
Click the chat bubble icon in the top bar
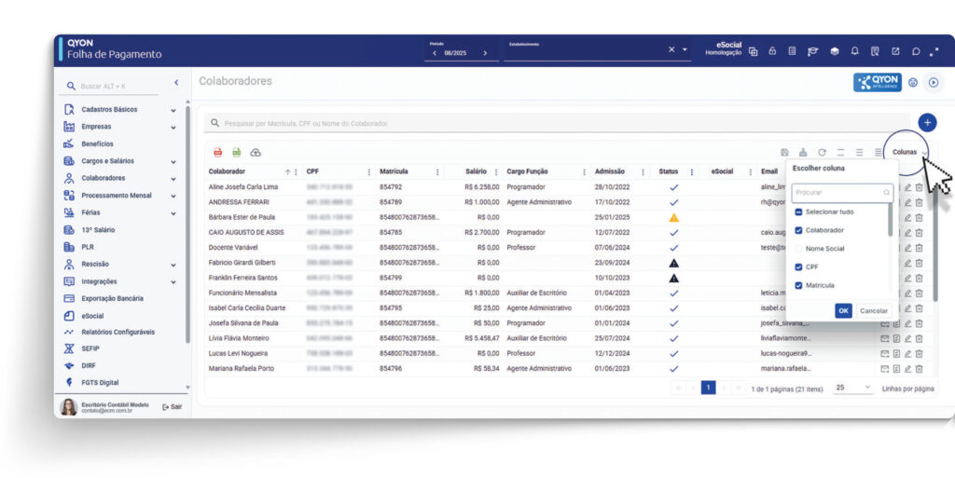[916, 51]
